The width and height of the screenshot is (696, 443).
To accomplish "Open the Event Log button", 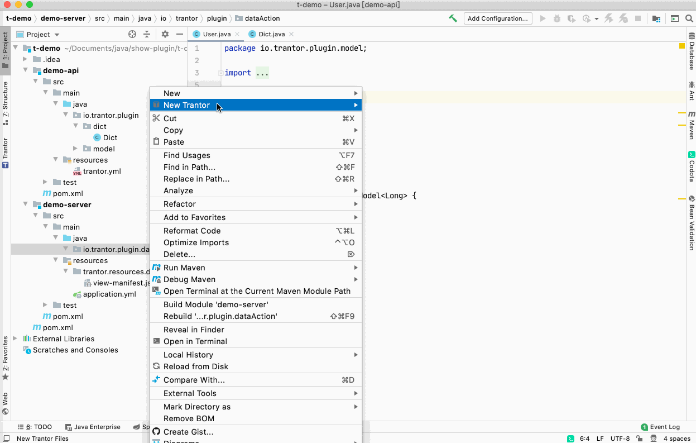I will click(x=660, y=427).
